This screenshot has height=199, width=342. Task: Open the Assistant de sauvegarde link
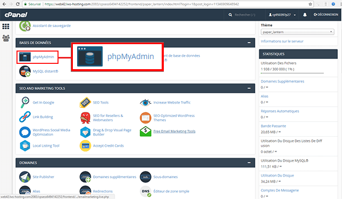click(52, 26)
